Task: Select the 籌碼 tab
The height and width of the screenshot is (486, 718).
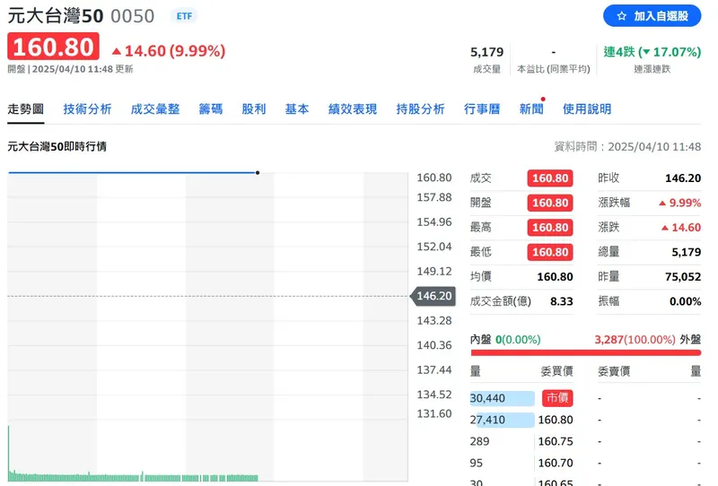Action: point(211,109)
